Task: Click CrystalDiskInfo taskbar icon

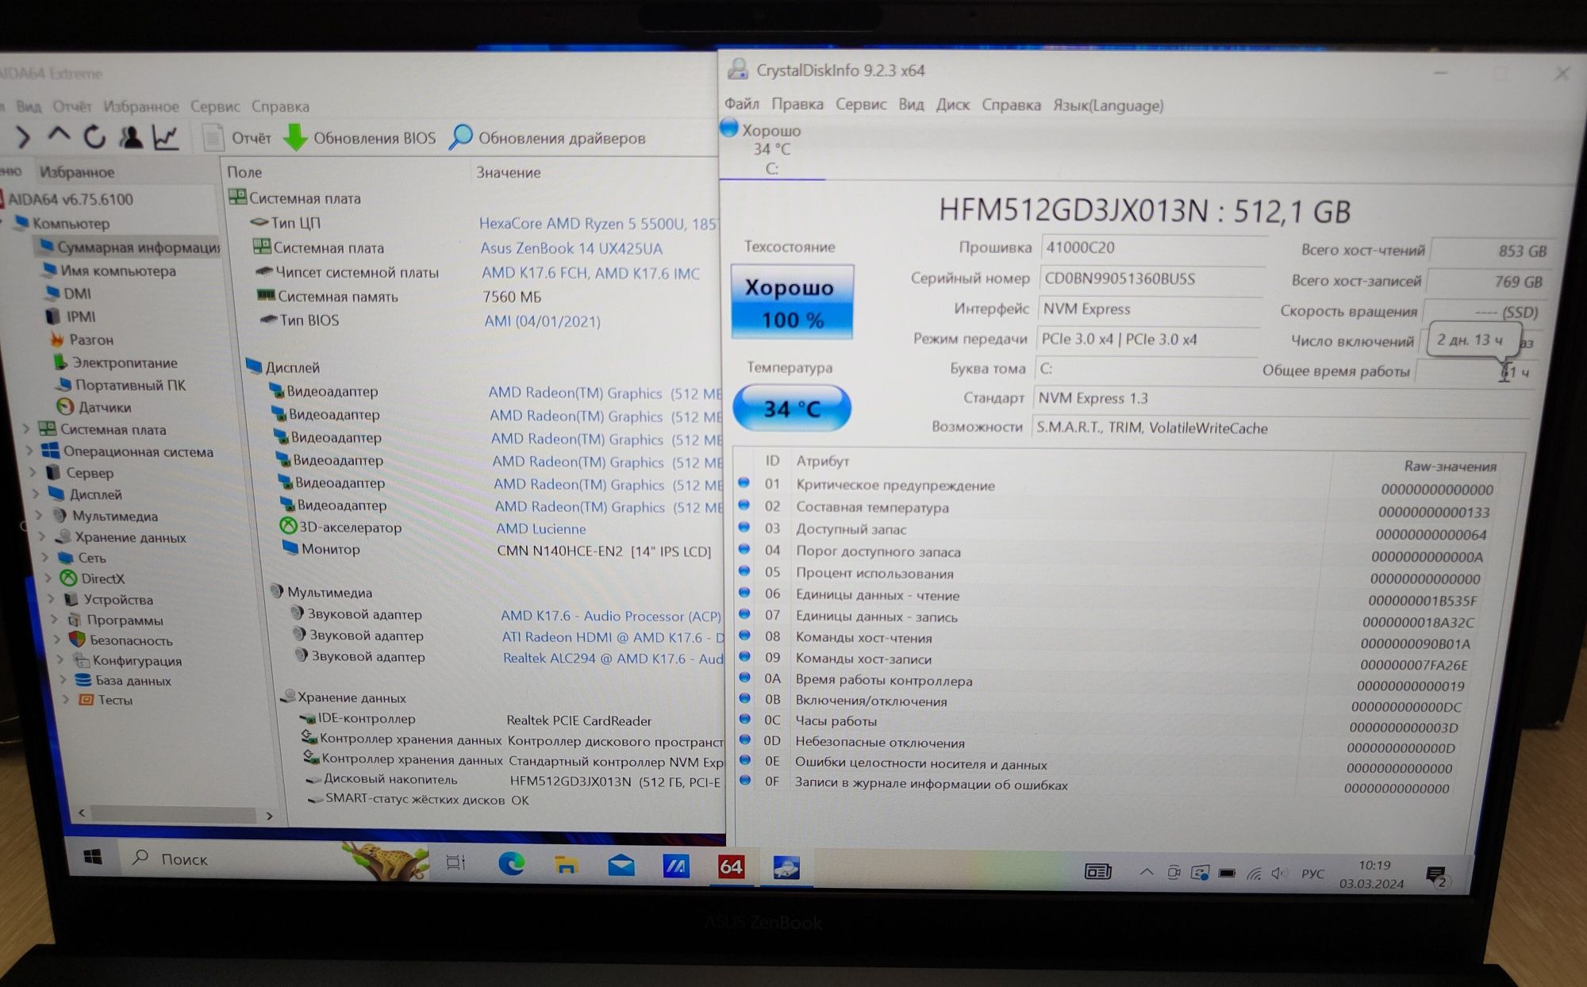Action: pyautogui.click(x=786, y=867)
